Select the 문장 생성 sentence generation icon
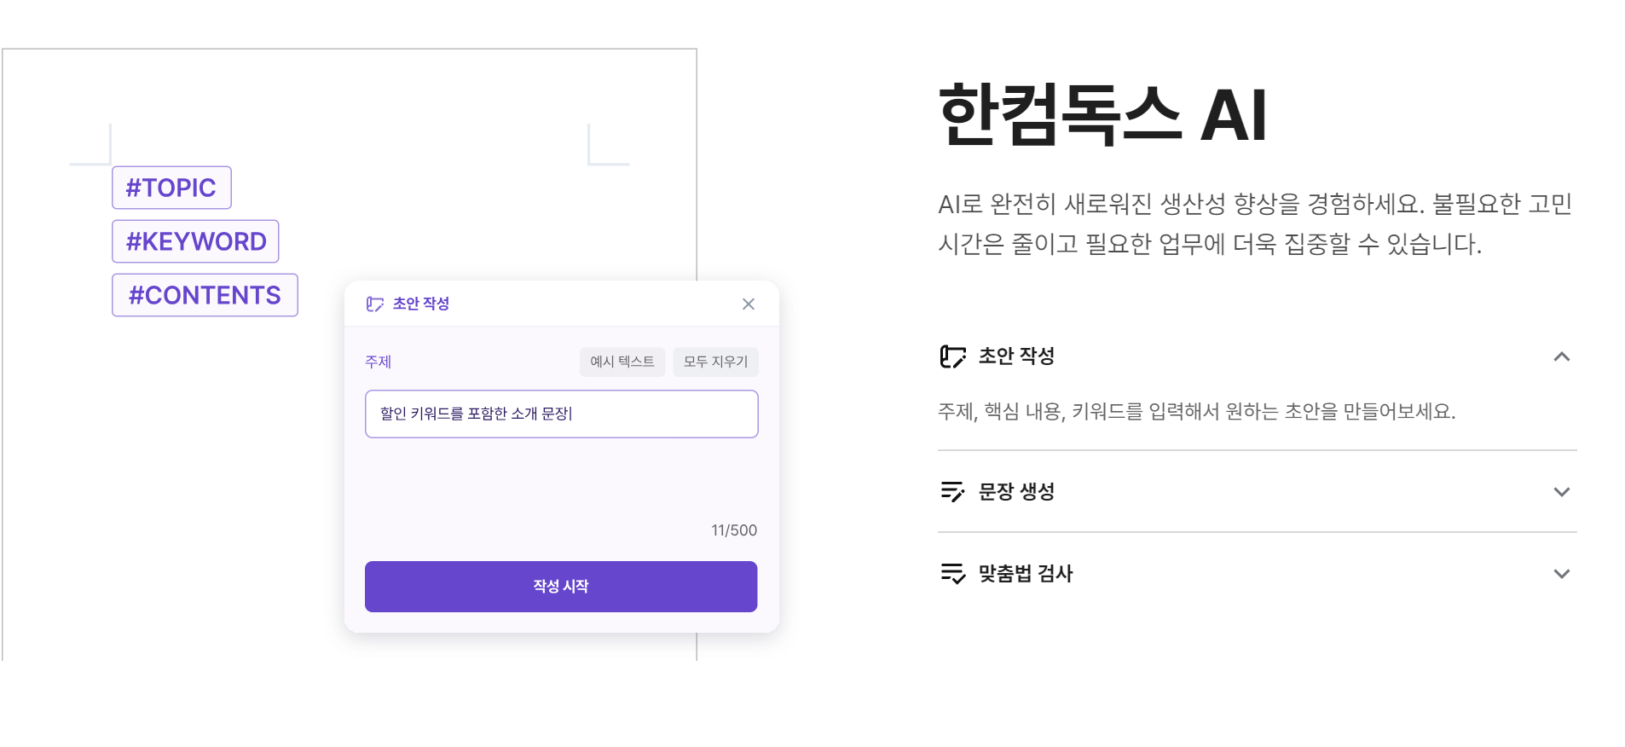The image size is (1625, 747). (952, 492)
